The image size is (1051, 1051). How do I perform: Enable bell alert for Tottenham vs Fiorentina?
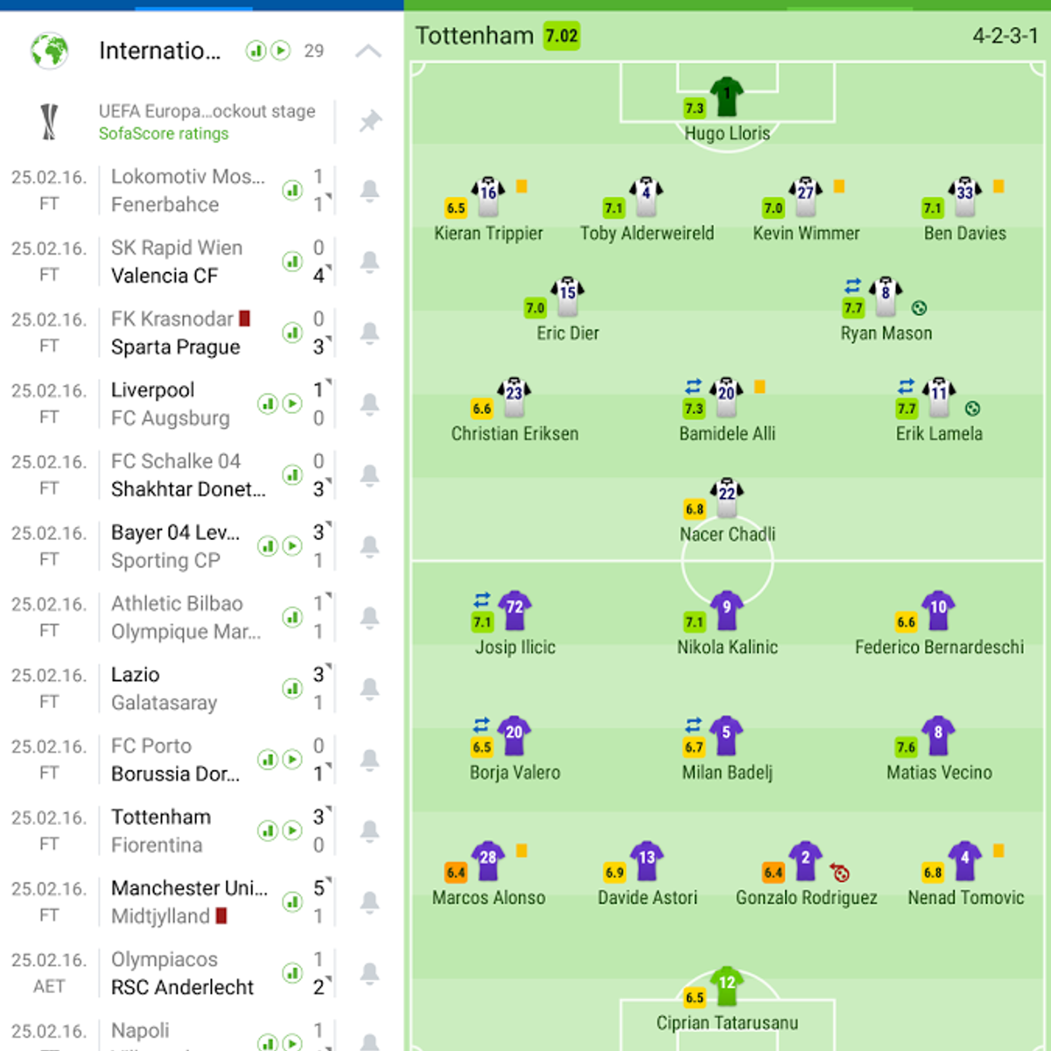coord(370,831)
